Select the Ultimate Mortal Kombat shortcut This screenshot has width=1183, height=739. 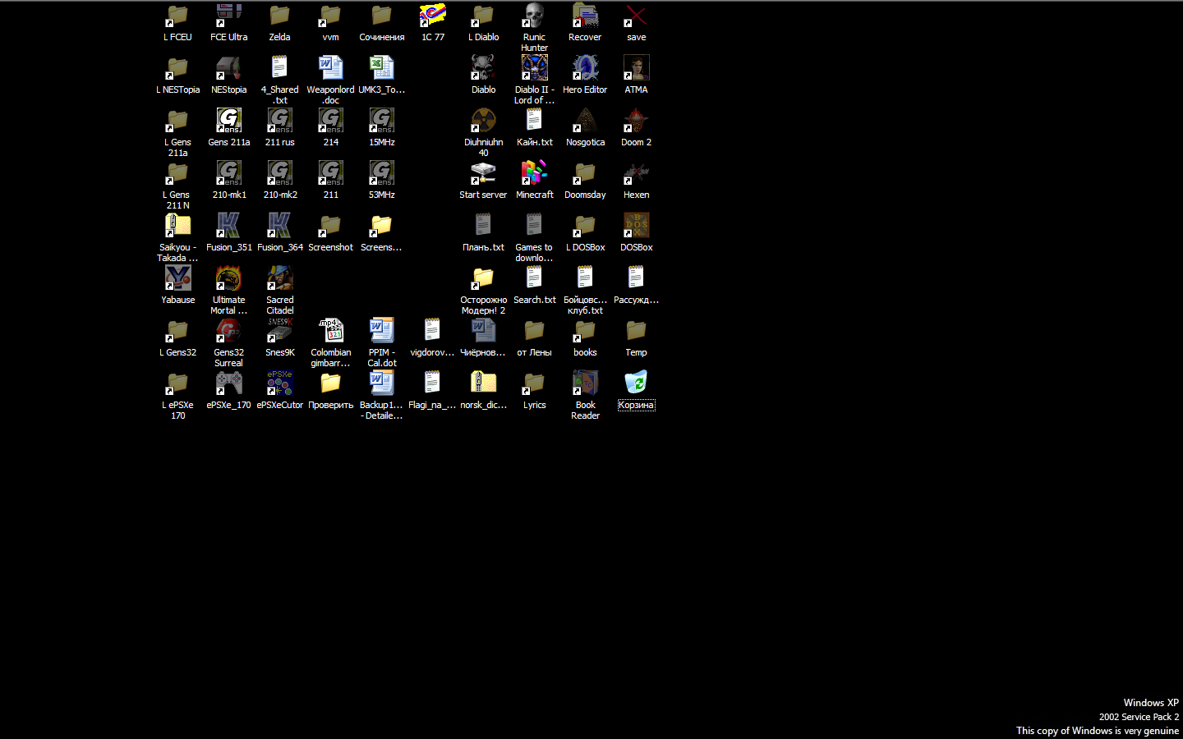tap(228, 279)
